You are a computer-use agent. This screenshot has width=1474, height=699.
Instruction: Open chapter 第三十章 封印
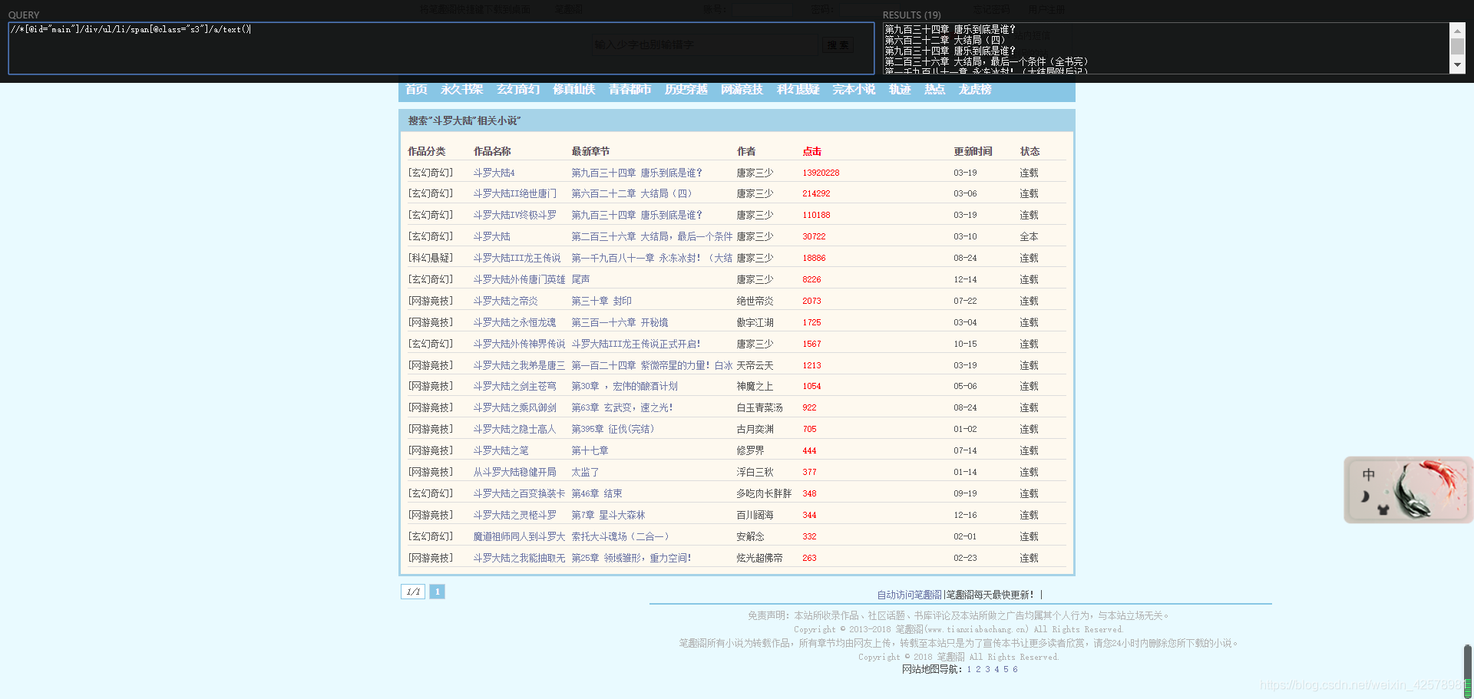(x=601, y=302)
